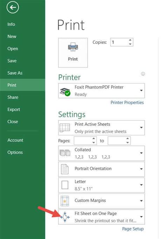166x239 pixels.
Task: Click the Print Active Sheets grid icon
Action: pyautogui.click(x=65, y=128)
